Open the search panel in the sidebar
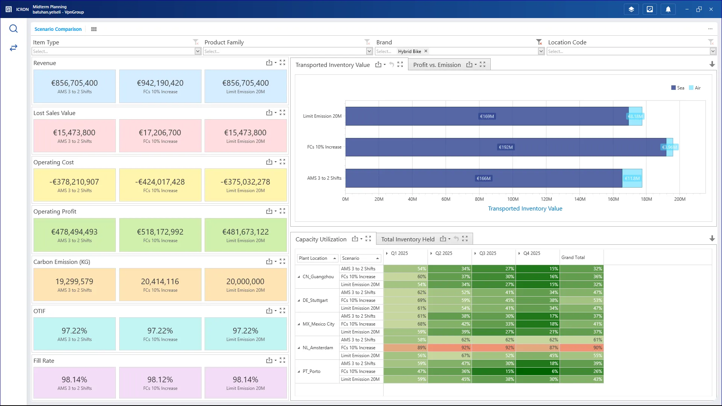Image resolution: width=722 pixels, height=406 pixels. pyautogui.click(x=14, y=29)
